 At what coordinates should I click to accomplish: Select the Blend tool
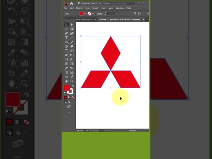(72, 68)
